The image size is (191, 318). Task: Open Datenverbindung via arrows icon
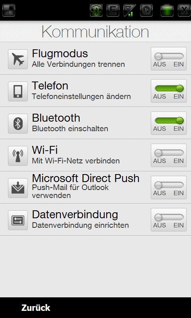pyautogui.click(x=18, y=220)
